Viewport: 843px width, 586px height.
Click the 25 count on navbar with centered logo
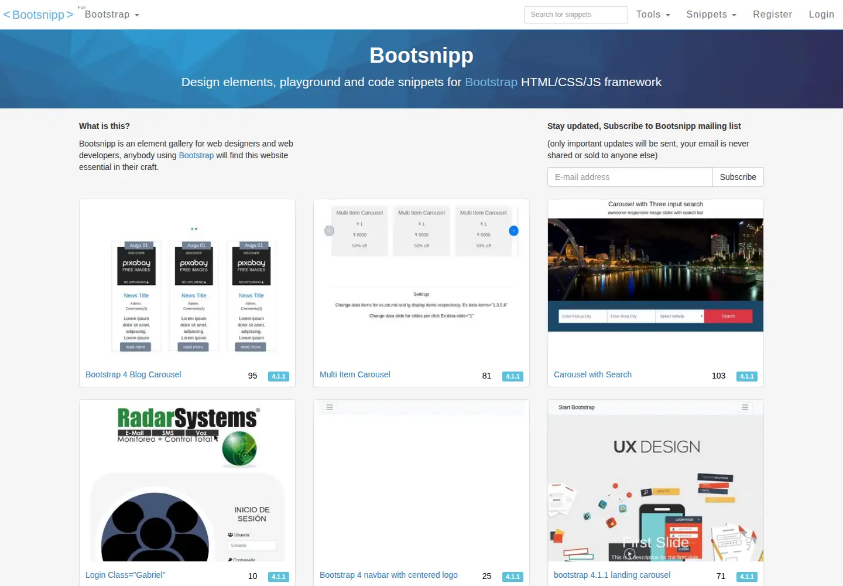tap(486, 576)
